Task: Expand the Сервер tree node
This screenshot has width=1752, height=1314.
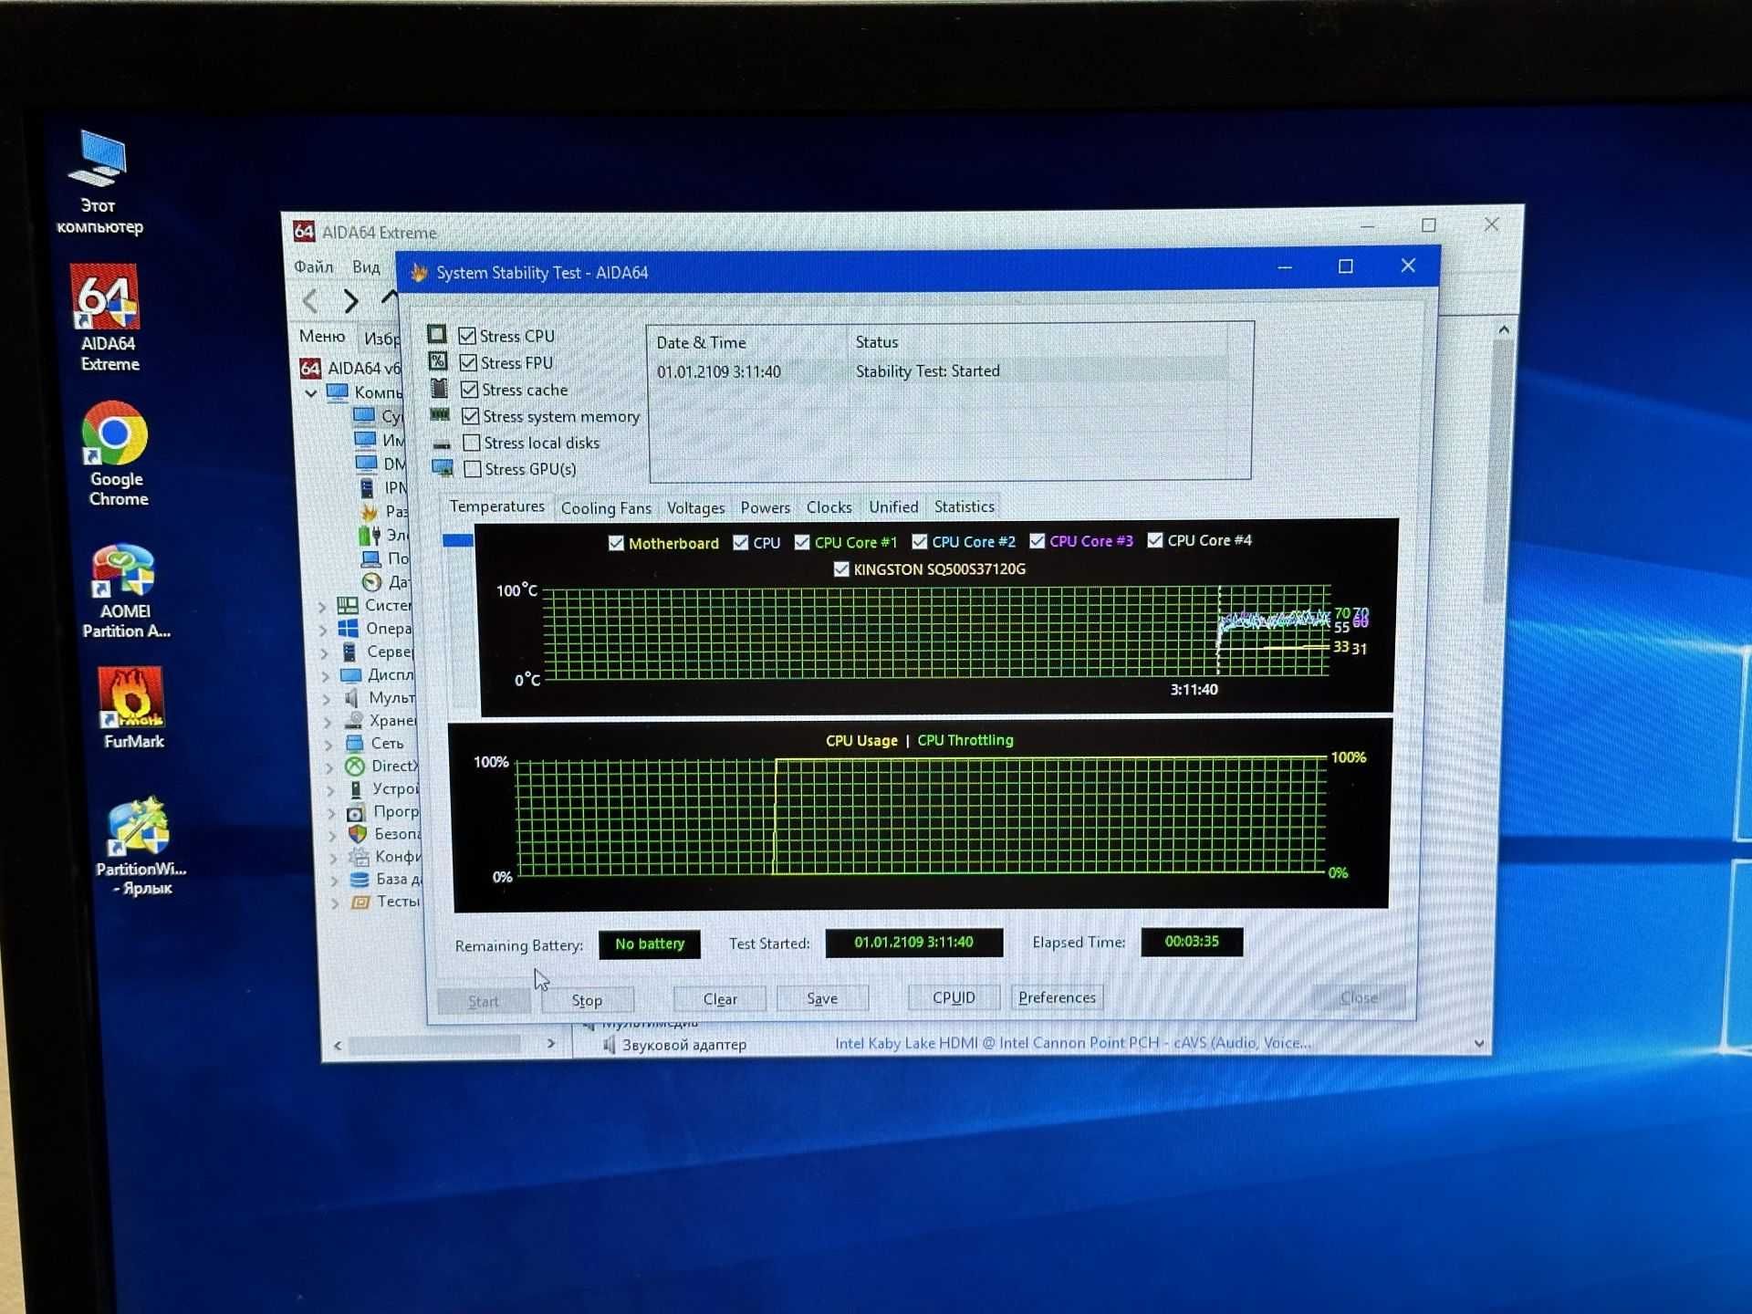Action: point(324,652)
